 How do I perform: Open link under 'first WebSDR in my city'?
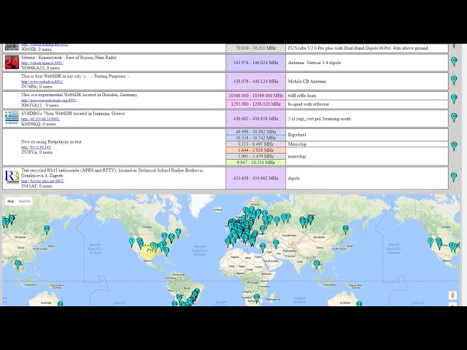(x=42, y=82)
